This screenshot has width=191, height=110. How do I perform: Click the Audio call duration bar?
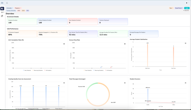click(x=148, y=96)
